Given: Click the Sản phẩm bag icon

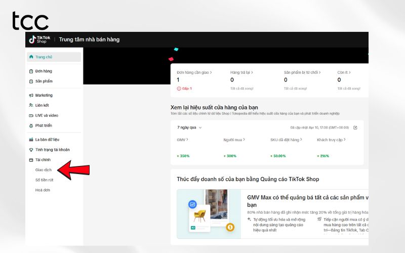Looking at the screenshot, I should click(31, 81).
